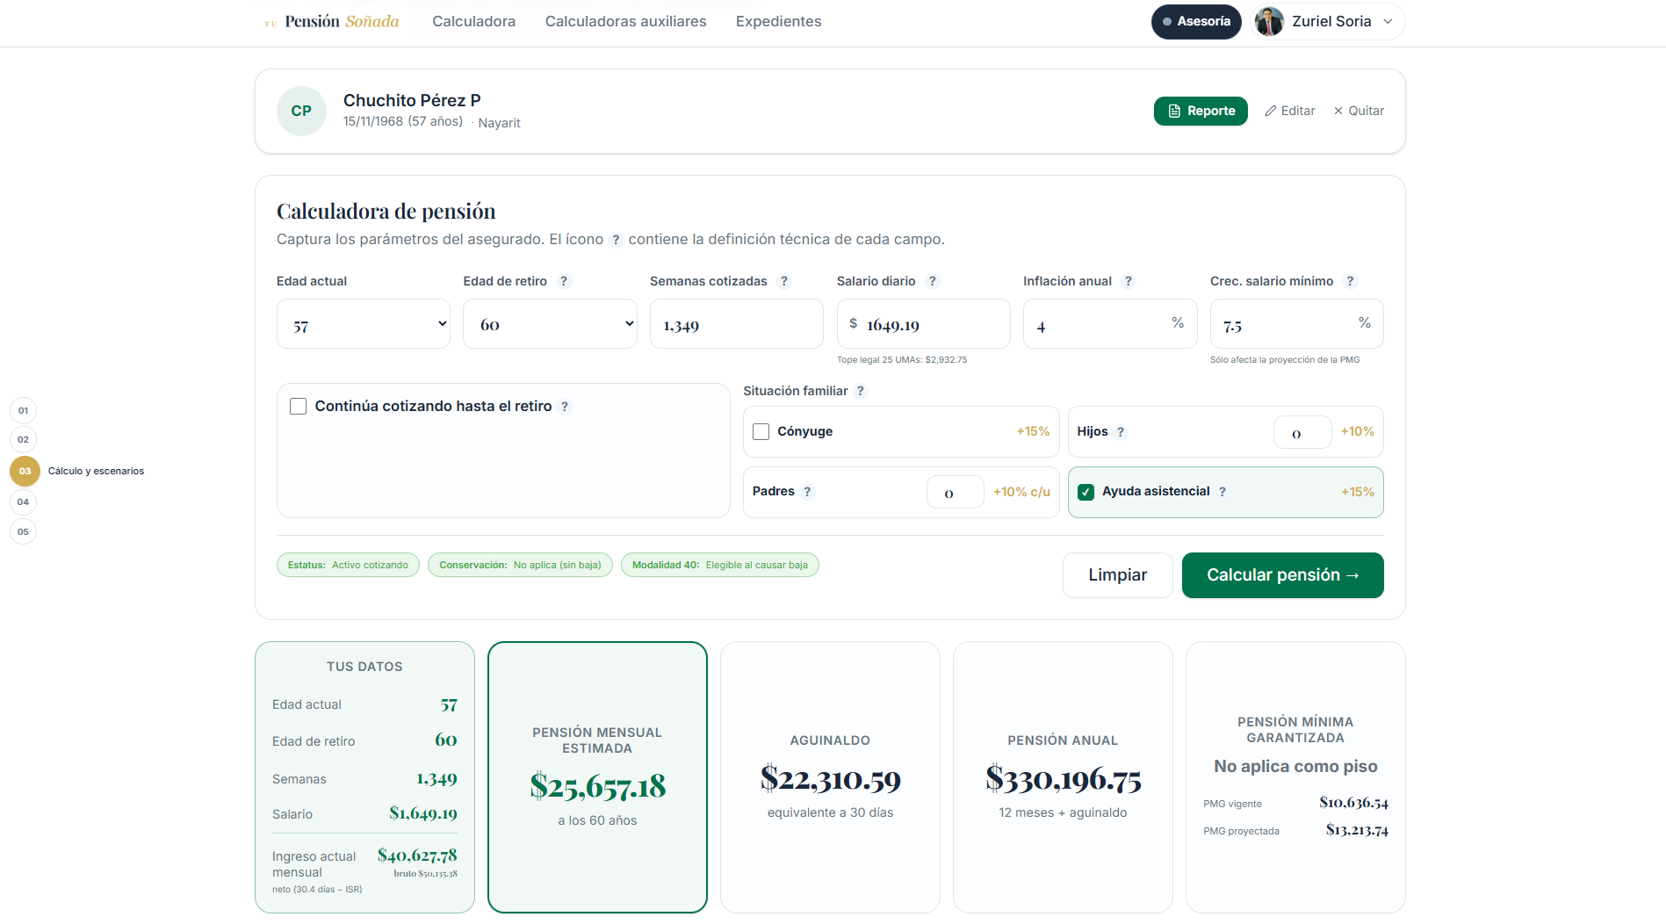
Task: Open help icon next to Padres
Action: click(807, 492)
